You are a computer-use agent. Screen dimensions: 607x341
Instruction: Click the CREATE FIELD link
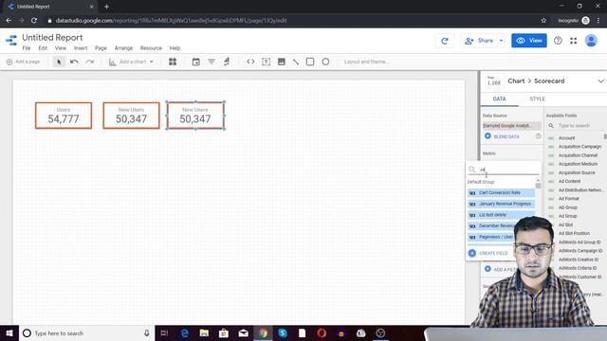493,253
